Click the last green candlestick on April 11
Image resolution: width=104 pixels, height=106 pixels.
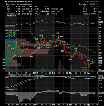click(96, 59)
